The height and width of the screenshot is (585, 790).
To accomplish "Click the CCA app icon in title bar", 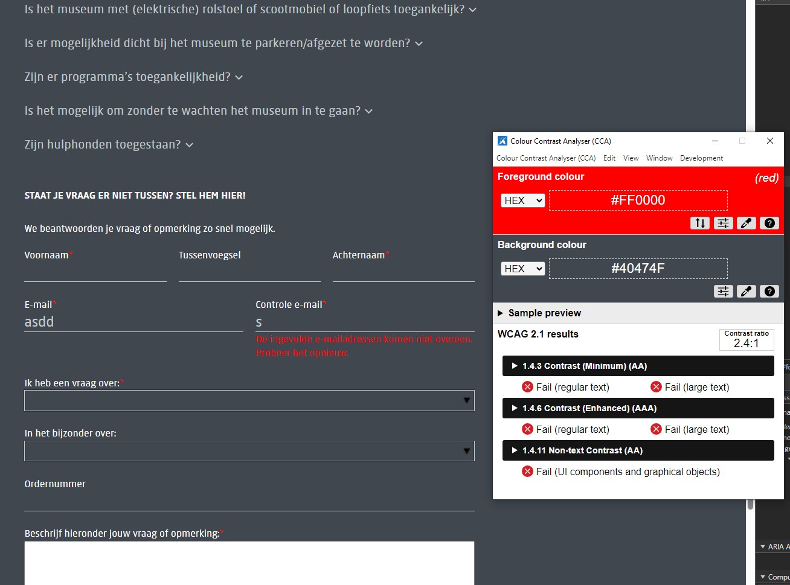I will click(502, 141).
